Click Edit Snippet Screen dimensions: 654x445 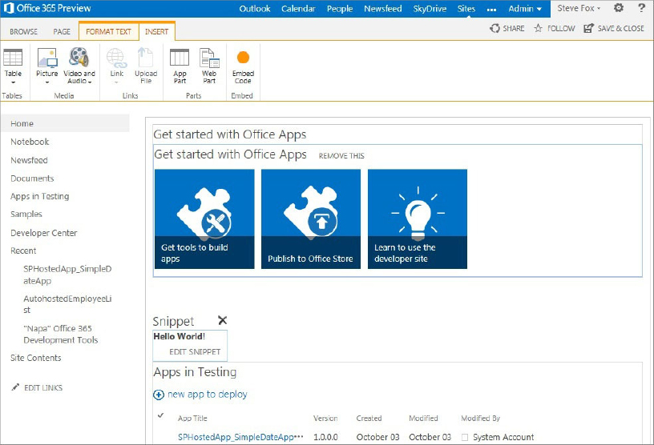coord(195,352)
